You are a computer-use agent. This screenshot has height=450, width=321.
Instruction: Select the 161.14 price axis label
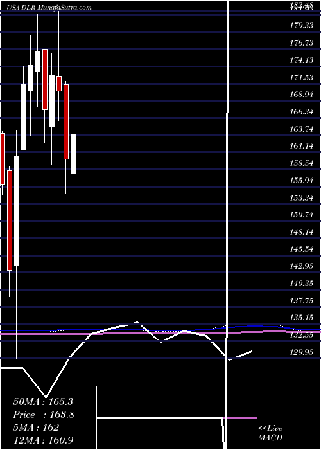point(301,146)
